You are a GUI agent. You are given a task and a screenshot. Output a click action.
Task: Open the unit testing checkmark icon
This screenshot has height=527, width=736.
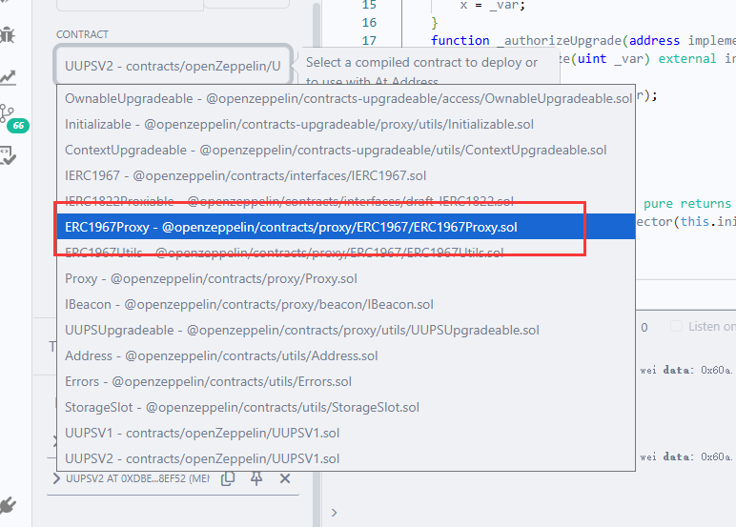[8, 155]
